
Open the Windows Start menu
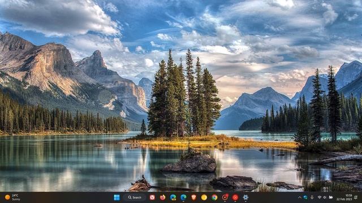(x=117, y=197)
